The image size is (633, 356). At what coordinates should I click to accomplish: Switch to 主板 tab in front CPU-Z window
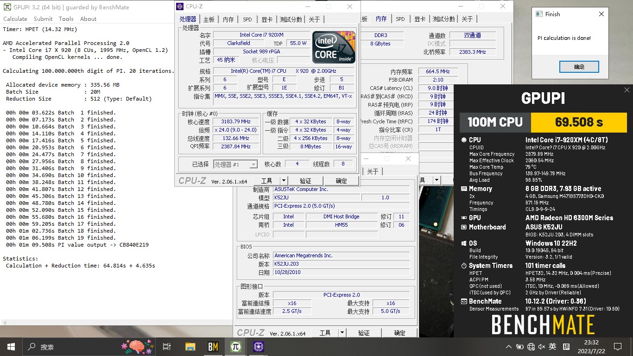(x=209, y=19)
